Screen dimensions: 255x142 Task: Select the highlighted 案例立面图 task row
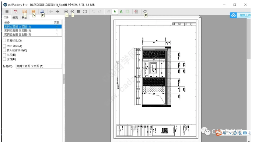coord(32,26)
